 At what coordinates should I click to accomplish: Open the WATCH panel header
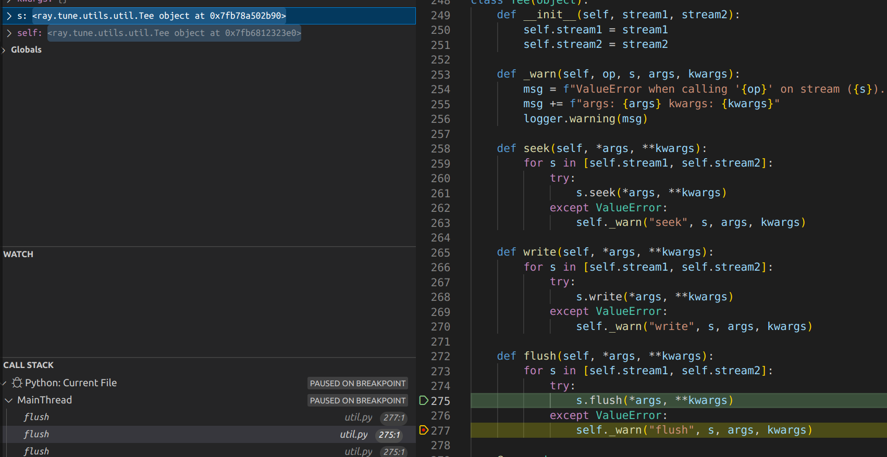point(18,255)
